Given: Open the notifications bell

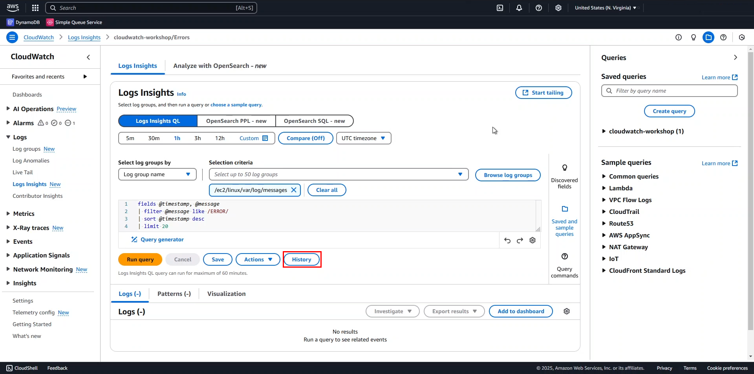Looking at the screenshot, I should [519, 8].
